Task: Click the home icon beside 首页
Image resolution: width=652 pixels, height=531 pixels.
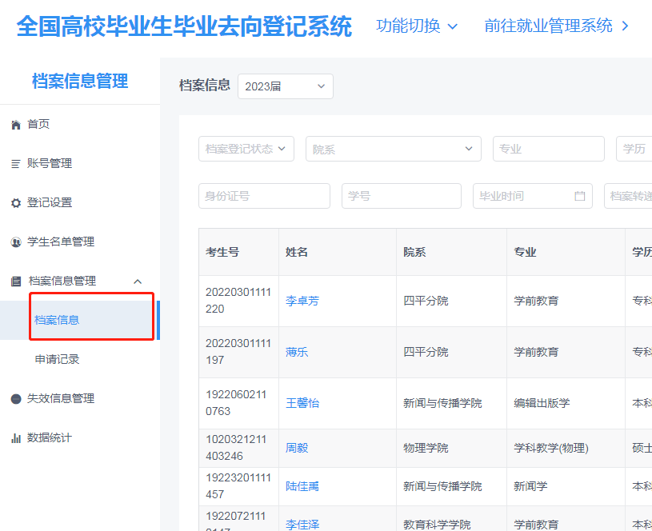Action: point(16,125)
